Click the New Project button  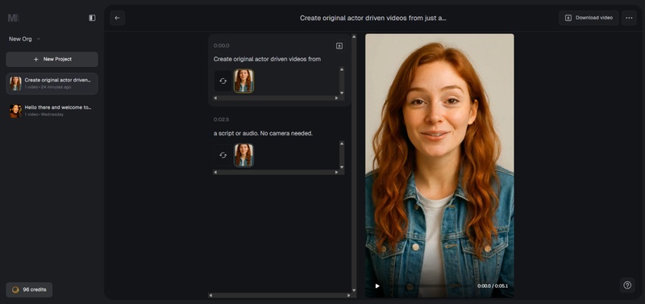52,59
